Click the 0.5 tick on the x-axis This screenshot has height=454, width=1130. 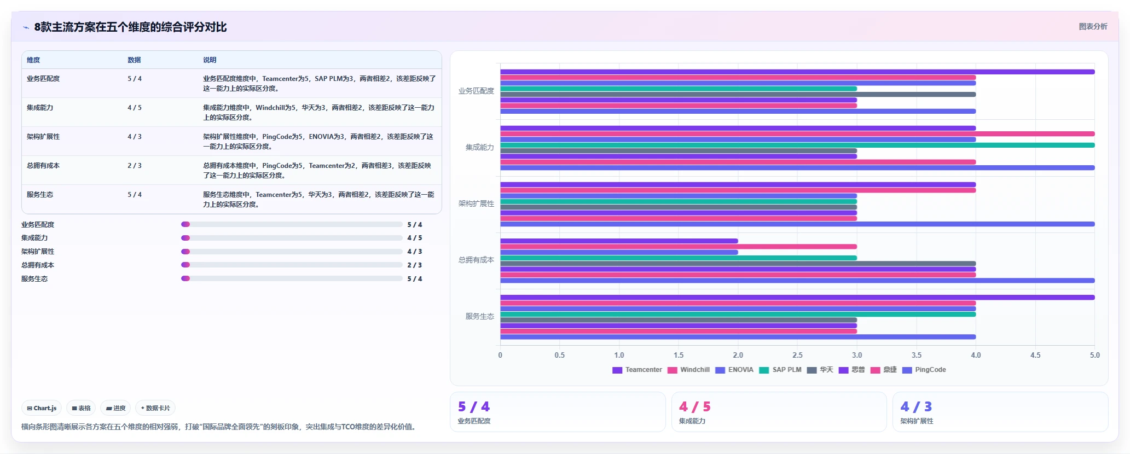click(x=559, y=355)
